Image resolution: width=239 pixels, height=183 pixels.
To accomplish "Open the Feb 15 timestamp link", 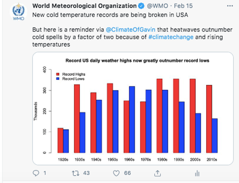I will (x=183, y=6).
